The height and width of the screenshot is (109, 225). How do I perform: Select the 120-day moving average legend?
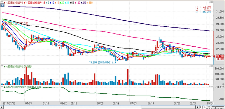pos(78,3)
